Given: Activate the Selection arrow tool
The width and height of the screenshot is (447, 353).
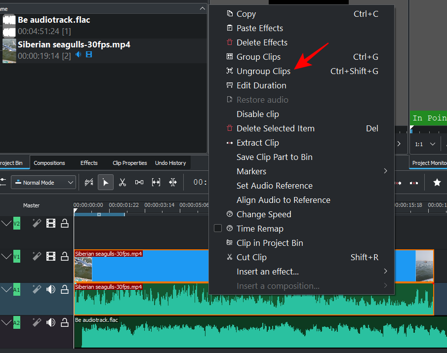Looking at the screenshot, I should [105, 183].
